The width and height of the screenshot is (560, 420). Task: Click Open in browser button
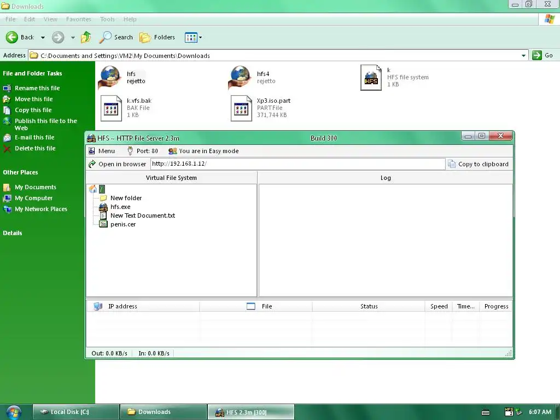click(118, 164)
